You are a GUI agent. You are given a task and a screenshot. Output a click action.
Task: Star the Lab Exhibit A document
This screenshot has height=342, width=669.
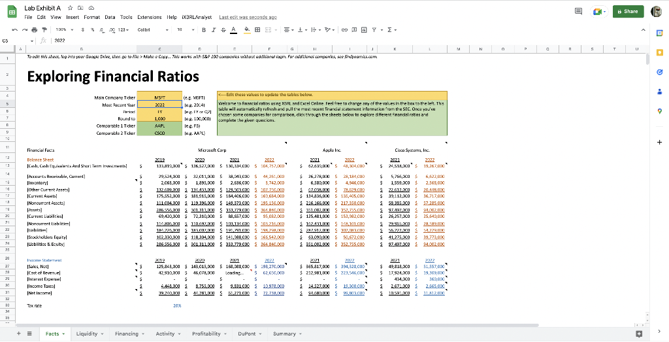click(70, 8)
